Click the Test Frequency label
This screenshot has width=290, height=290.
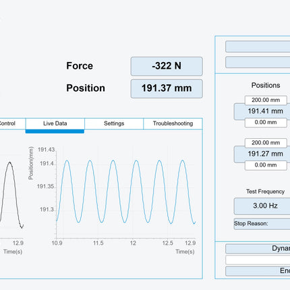click(x=265, y=192)
